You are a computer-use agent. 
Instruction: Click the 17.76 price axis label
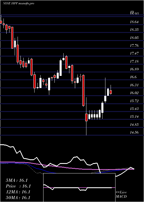tap(134, 46)
